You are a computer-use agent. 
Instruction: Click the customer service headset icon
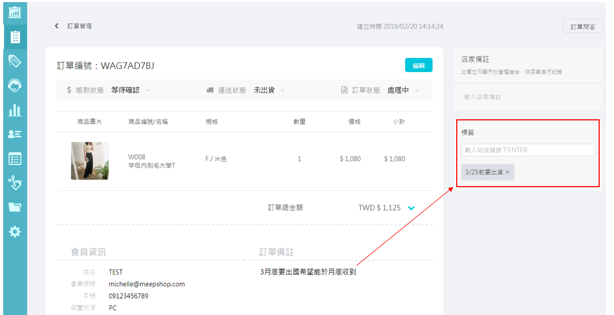tap(15, 85)
